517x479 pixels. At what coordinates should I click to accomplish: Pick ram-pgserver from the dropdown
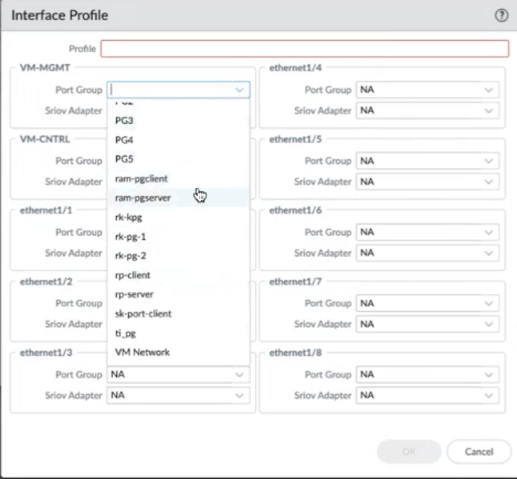(143, 197)
